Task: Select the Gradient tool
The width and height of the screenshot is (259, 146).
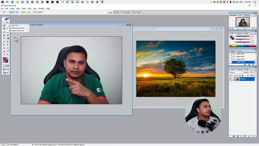Action: pyautogui.click(x=8, y=38)
